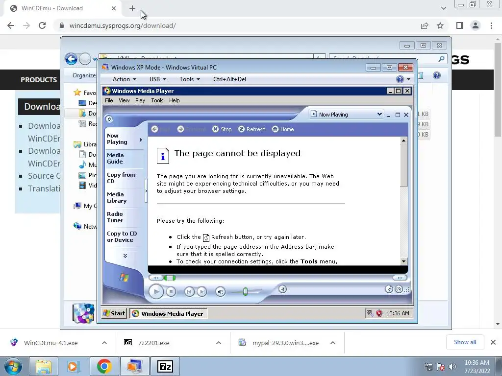Toggle the menu bar show/hide round button

pyautogui.click(x=109, y=119)
